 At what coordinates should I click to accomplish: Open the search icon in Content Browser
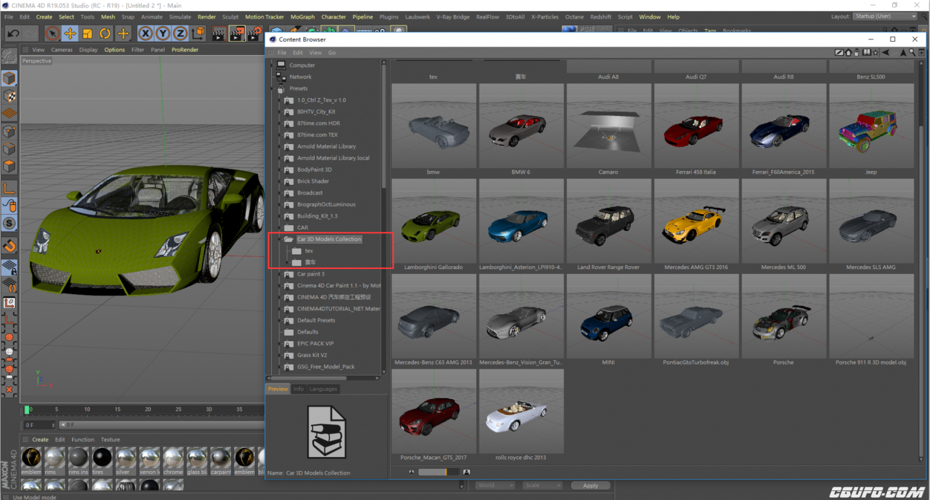click(x=912, y=53)
